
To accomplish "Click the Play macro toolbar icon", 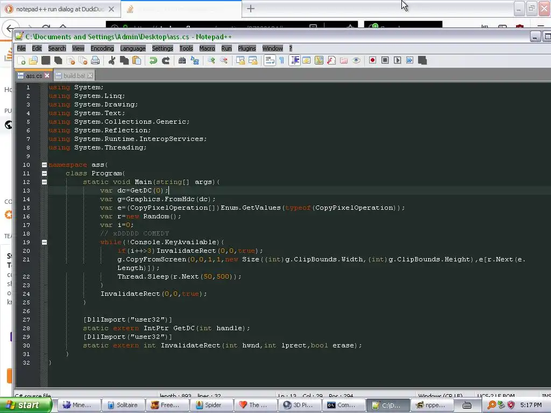I will tap(398, 60).
